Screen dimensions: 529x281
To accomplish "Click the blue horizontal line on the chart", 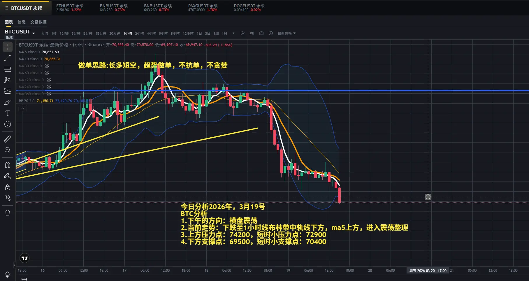I will [272, 90].
